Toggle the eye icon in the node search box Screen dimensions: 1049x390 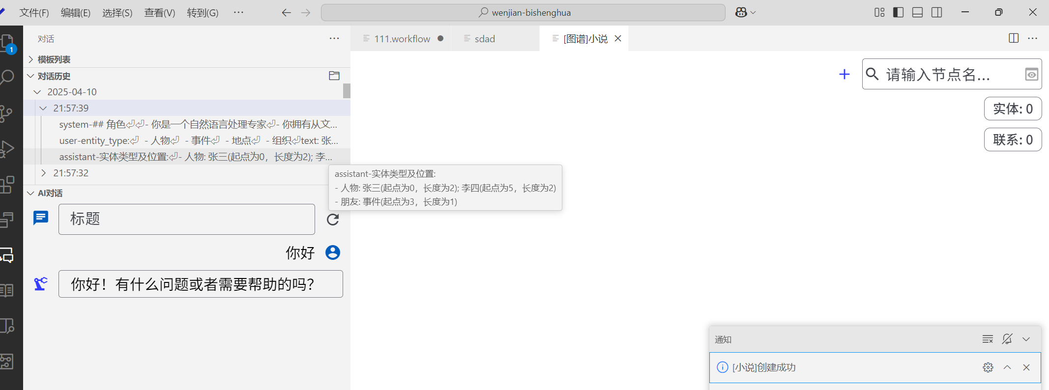(1031, 75)
